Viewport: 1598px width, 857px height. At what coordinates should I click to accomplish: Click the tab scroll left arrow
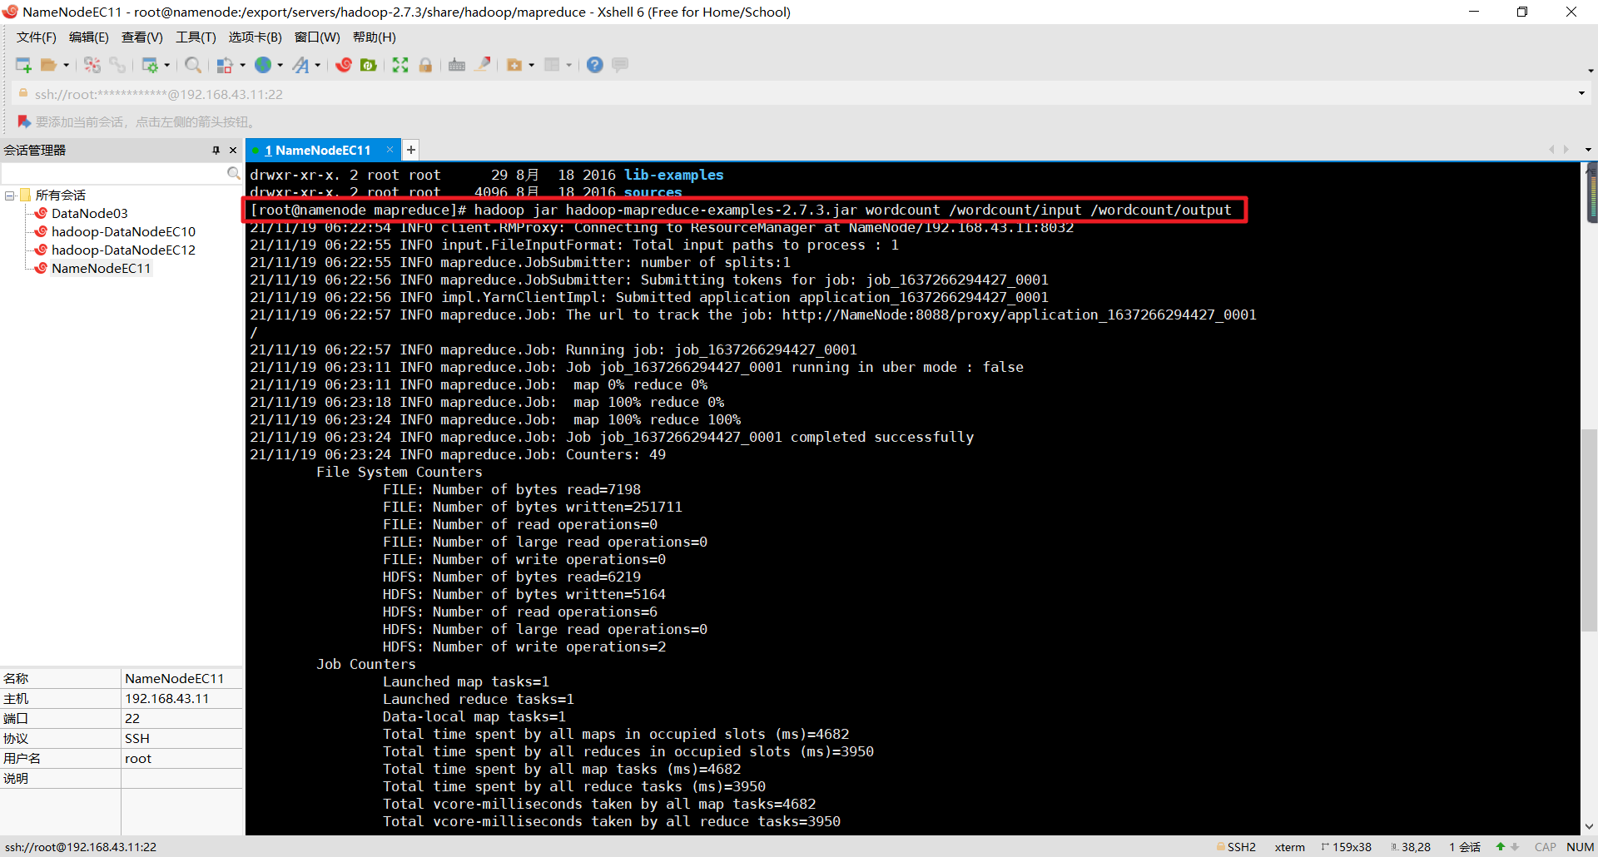[x=1551, y=150]
